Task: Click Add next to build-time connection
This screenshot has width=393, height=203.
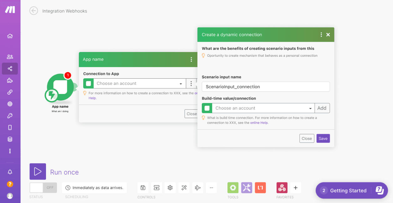Action: pyautogui.click(x=322, y=108)
